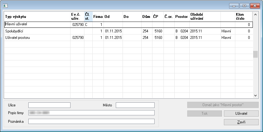This screenshot has height=132, width=263.
Task: Click the Tisk button
Action: point(204,113)
